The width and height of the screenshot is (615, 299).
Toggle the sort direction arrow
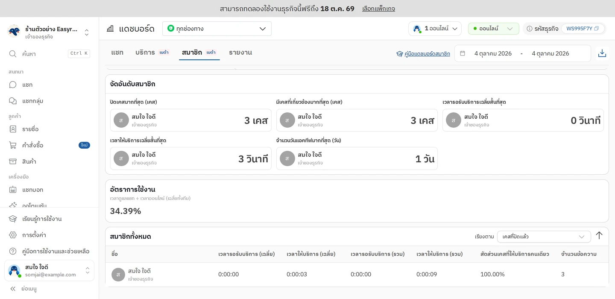599,235
